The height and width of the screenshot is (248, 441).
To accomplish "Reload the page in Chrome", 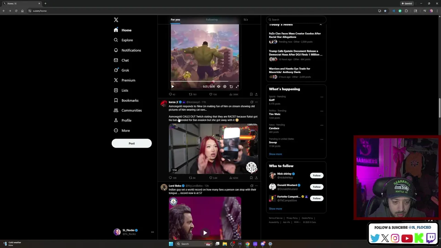I will (x=16, y=11).
